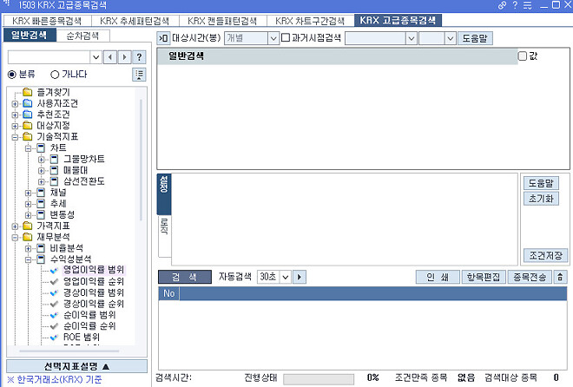Screen dimensions: 573x387
Task: Click the 매물대 item icon
Action: [54, 170]
